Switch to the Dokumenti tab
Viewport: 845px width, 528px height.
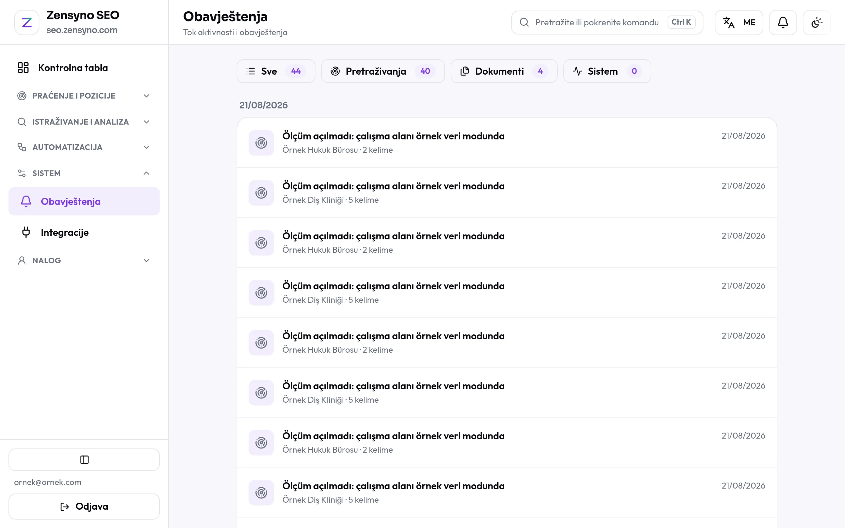(x=504, y=71)
